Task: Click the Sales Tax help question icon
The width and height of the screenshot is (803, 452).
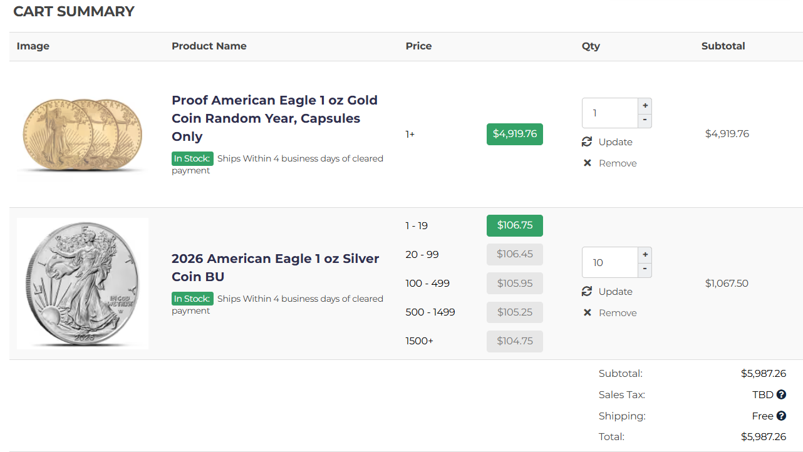Action: 781,395
